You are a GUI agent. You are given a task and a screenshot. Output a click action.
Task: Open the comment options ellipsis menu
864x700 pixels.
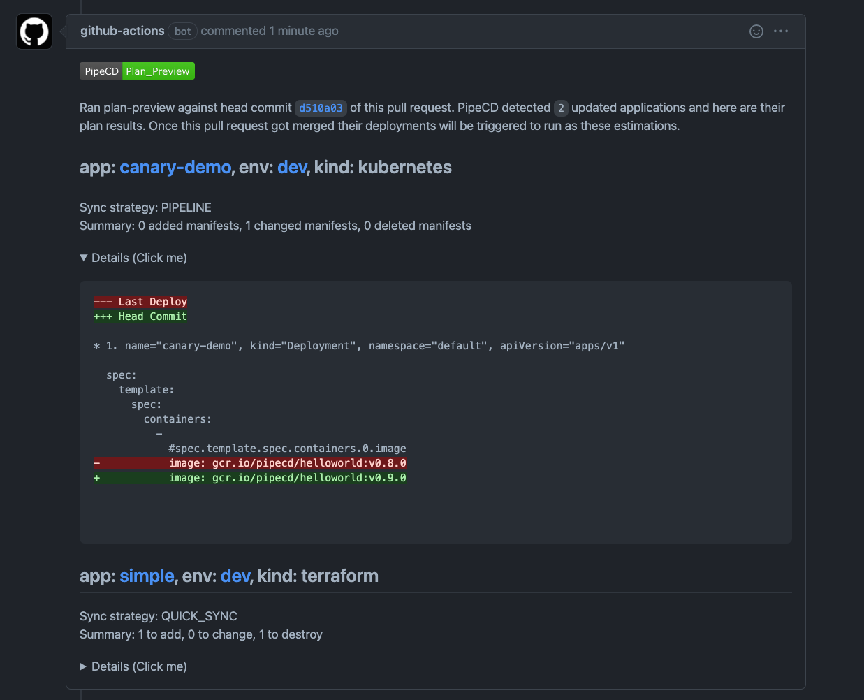[781, 31]
